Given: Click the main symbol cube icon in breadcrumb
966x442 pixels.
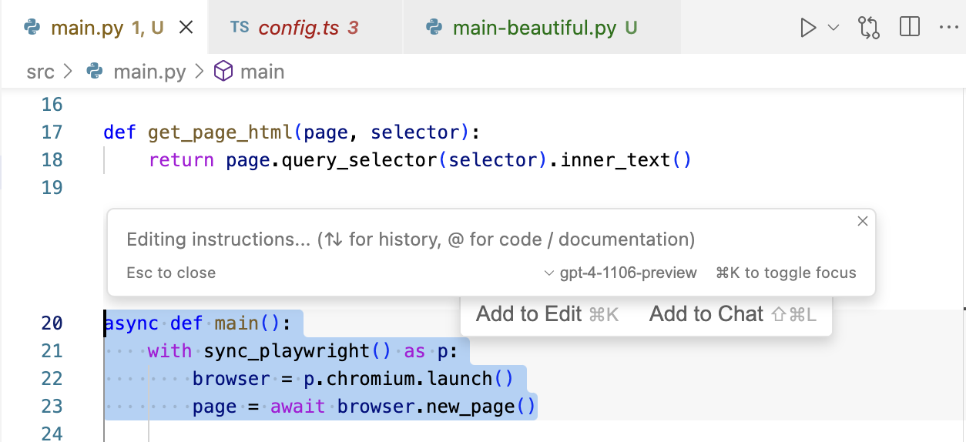Looking at the screenshot, I should [223, 72].
